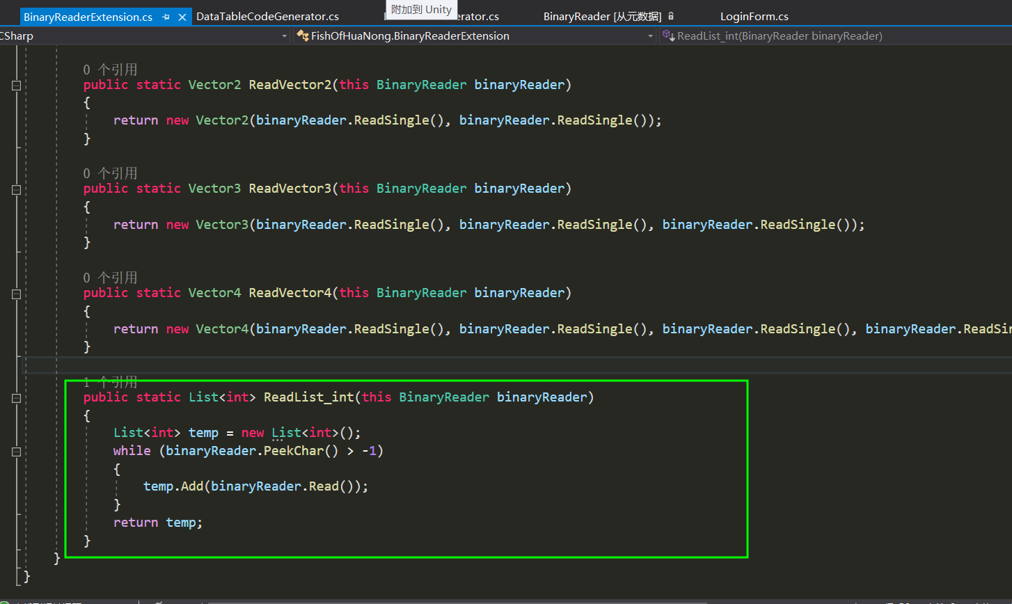Collapse the ReadVector4 method region

(15, 294)
